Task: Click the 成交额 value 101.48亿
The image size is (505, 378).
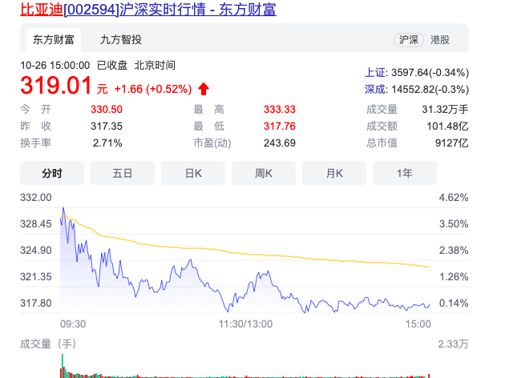Action: 447,126
